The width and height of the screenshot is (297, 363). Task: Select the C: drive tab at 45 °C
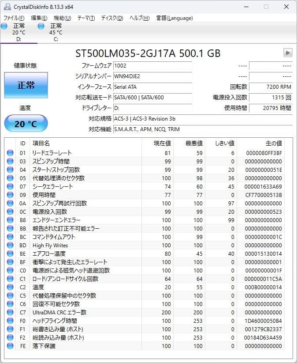(56, 32)
